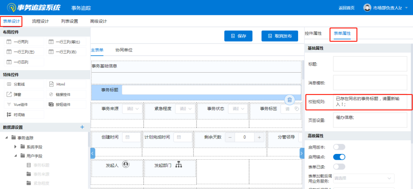Collapse right panel with blue arrow
Viewport: 413px width, 189px height.
click(x=302, y=153)
